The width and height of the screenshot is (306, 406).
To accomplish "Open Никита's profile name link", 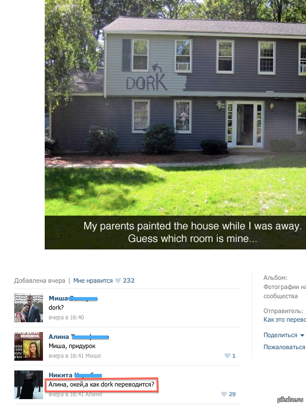I will click(75, 375).
